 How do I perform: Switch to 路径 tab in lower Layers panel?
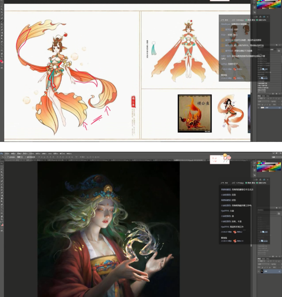coord(268,259)
